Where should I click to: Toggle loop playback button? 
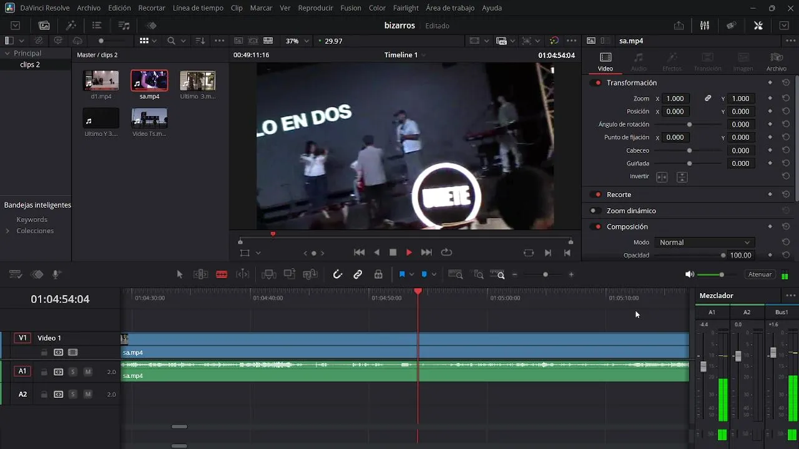point(446,253)
